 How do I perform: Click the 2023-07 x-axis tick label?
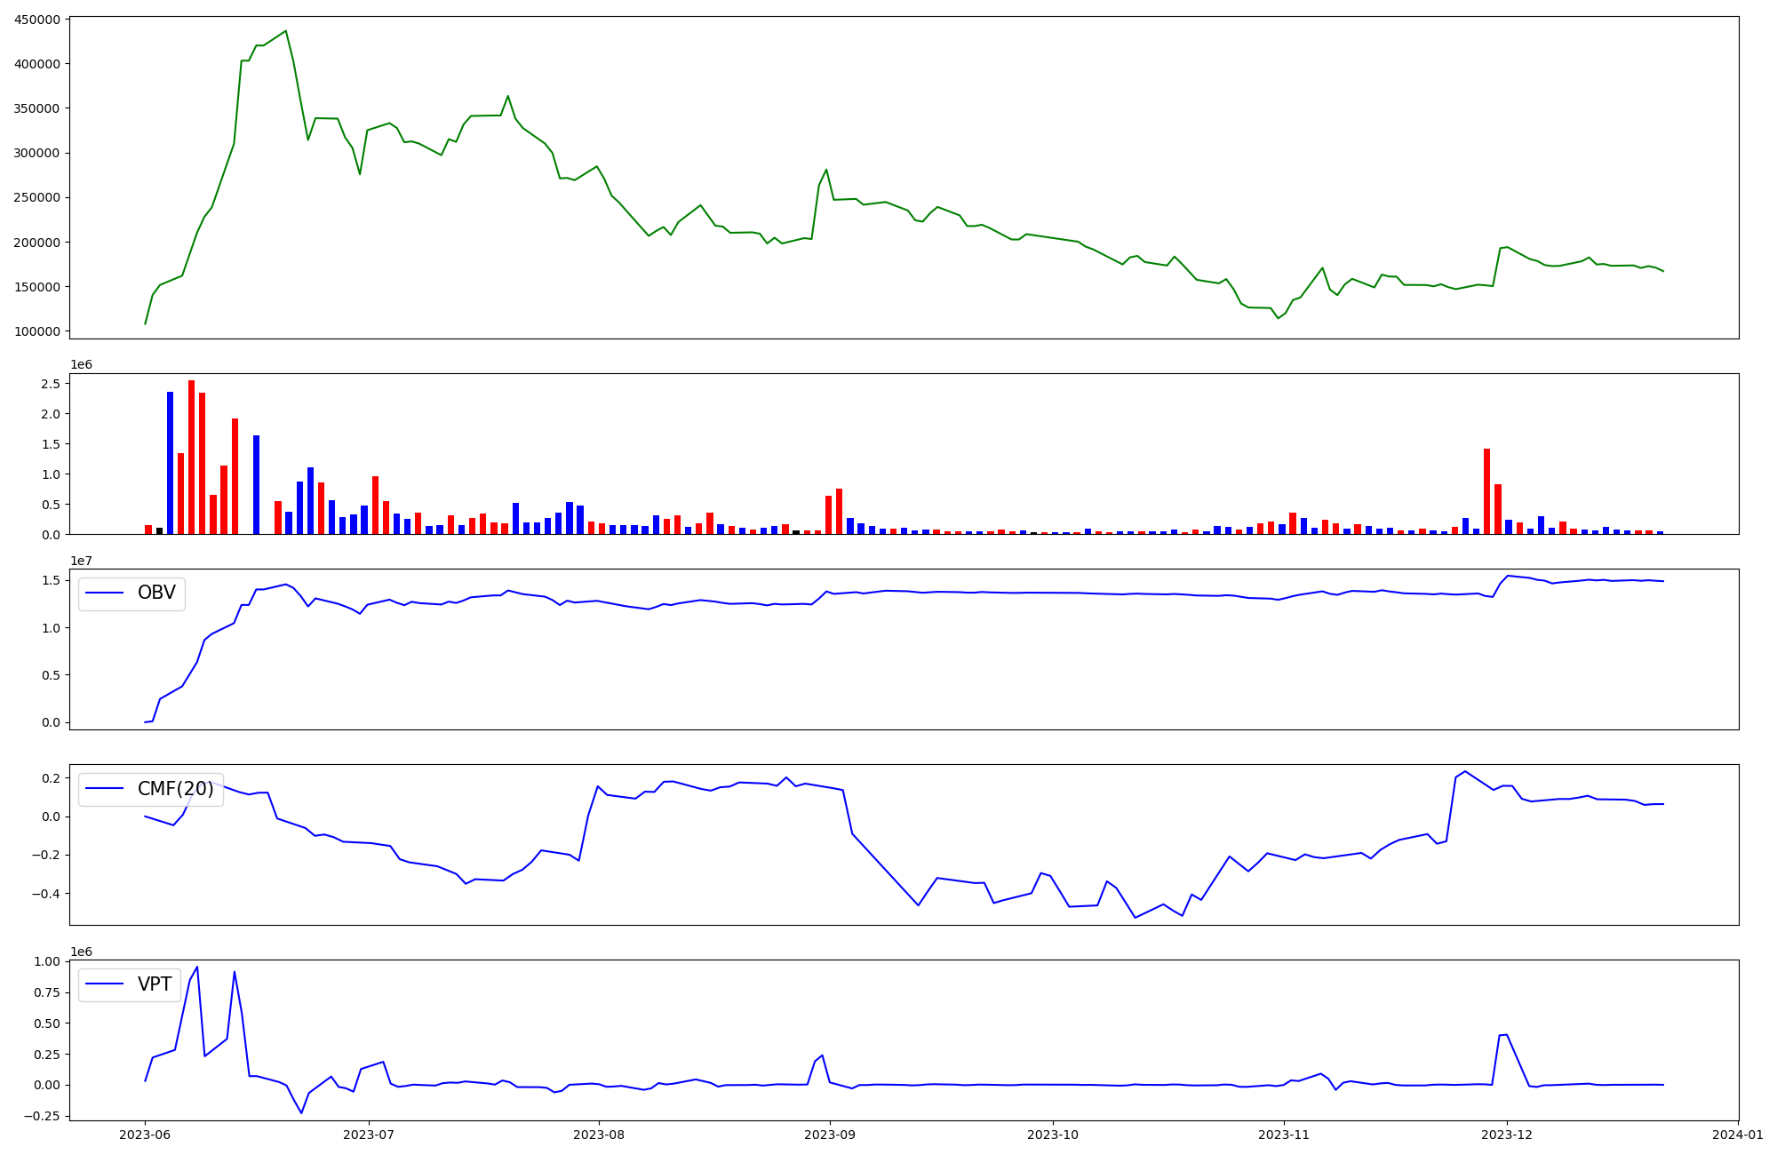pyautogui.click(x=368, y=1135)
